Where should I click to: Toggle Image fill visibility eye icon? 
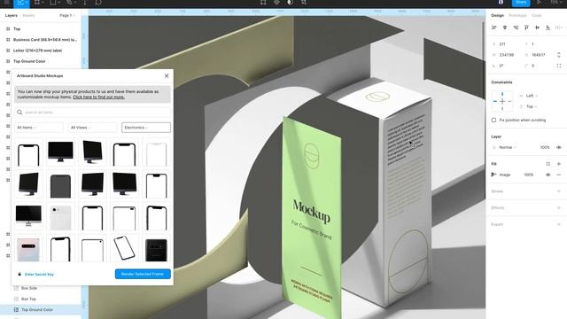coord(548,175)
